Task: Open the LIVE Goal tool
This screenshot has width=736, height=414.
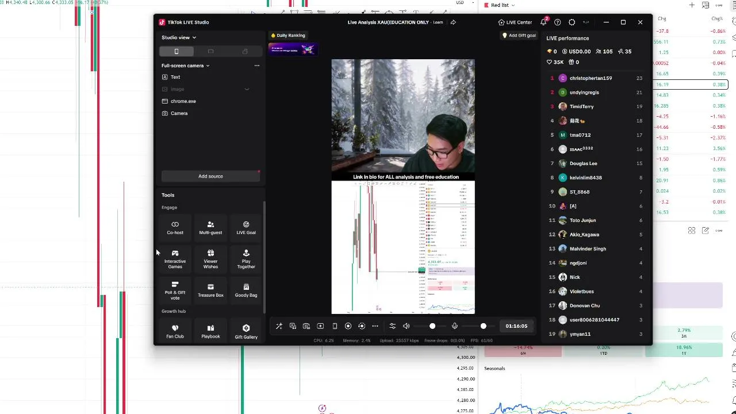Action: pos(246,228)
